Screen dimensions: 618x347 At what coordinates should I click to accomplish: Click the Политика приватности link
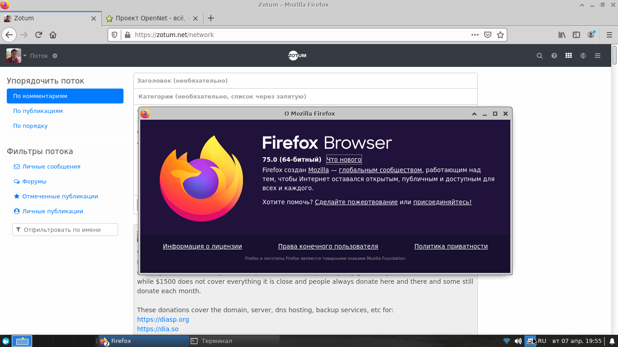point(451,246)
